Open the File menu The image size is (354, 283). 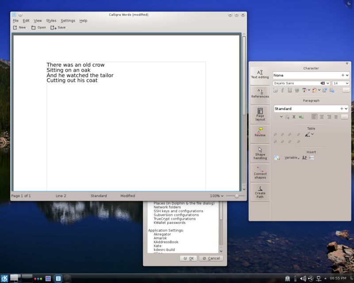click(15, 20)
